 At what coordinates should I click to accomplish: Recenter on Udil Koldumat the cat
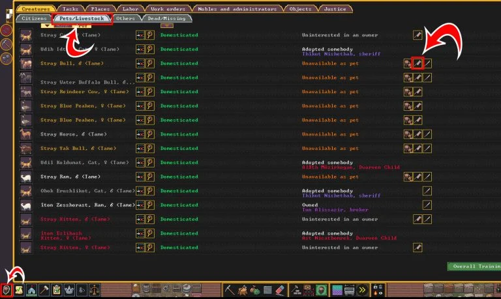pos(140,163)
